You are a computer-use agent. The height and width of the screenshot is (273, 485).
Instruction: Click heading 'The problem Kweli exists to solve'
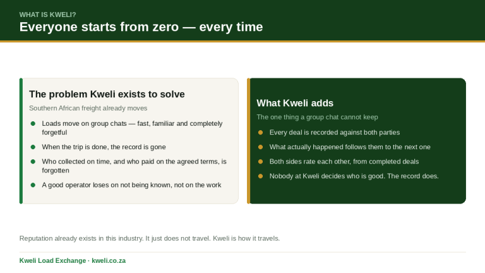point(107,94)
